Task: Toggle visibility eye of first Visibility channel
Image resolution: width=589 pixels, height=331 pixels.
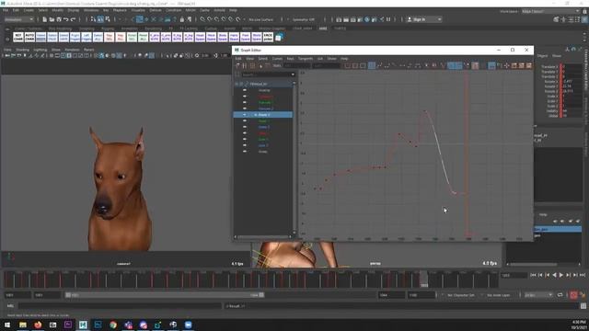Action: pyautogui.click(x=245, y=90)
